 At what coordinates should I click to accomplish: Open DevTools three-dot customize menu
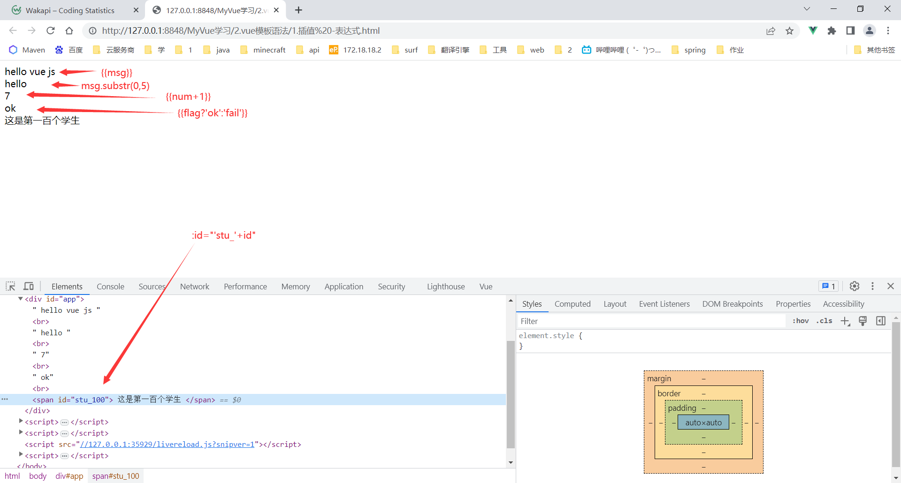click(x=872, y=286)
